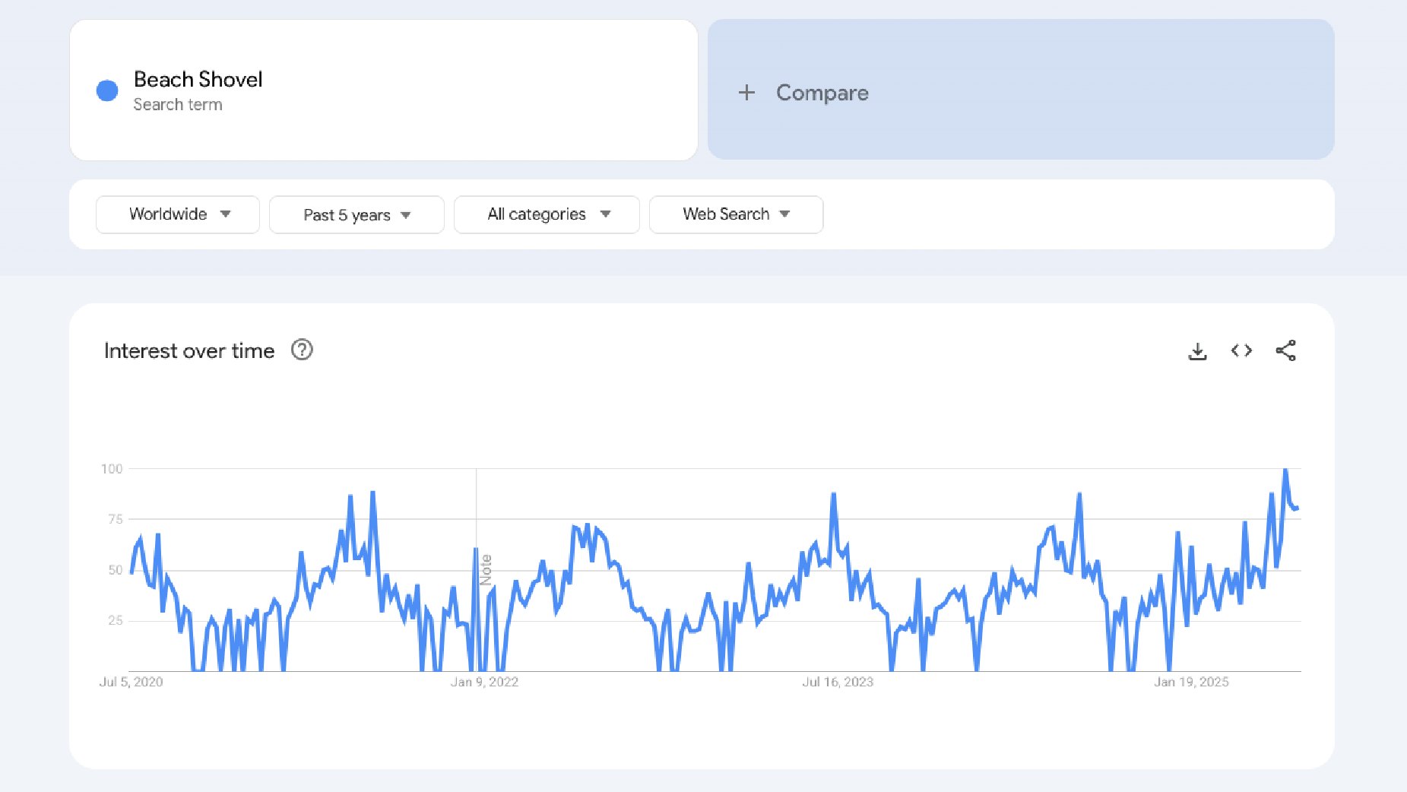Image resolution: width=1407 pixels, height=792 pixels.
Task: Click the 25 value on y-axis
Action: (x=115, y=620)
